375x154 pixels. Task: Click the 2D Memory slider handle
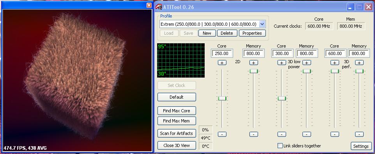pos(254,71)
